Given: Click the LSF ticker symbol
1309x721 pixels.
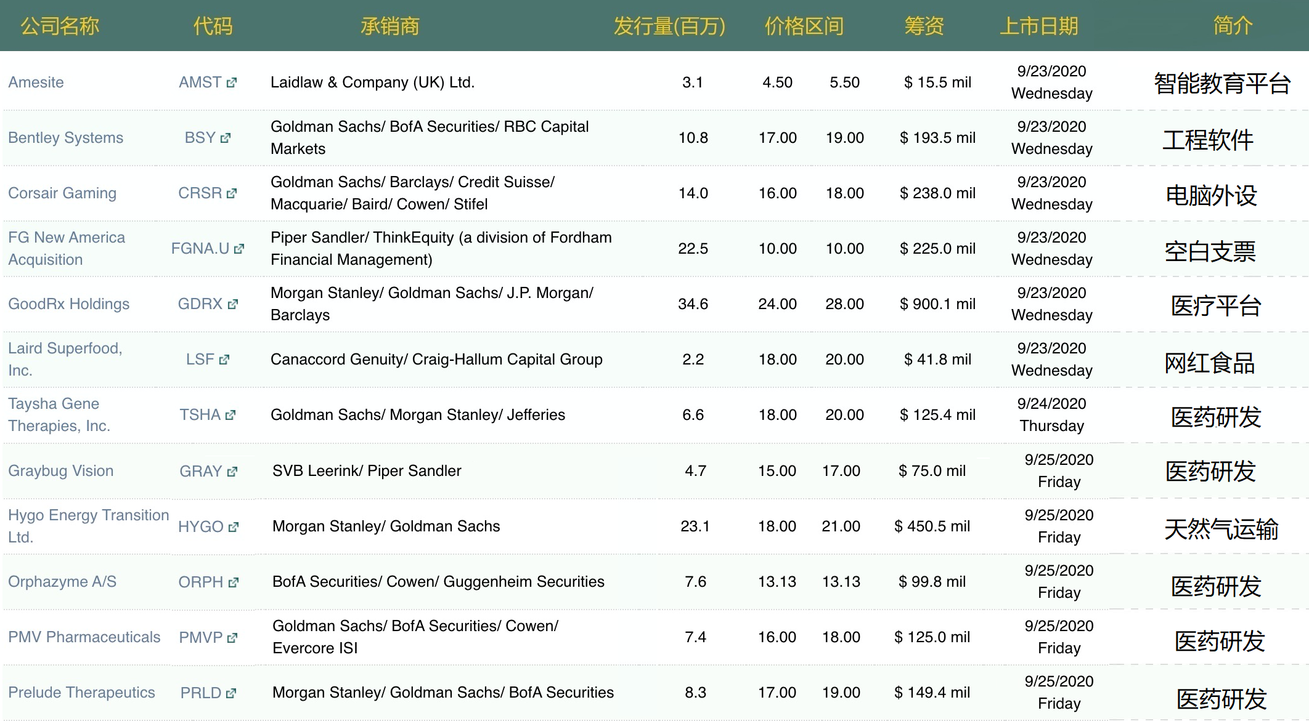Looking at the screenshot, I should (200, 359).
